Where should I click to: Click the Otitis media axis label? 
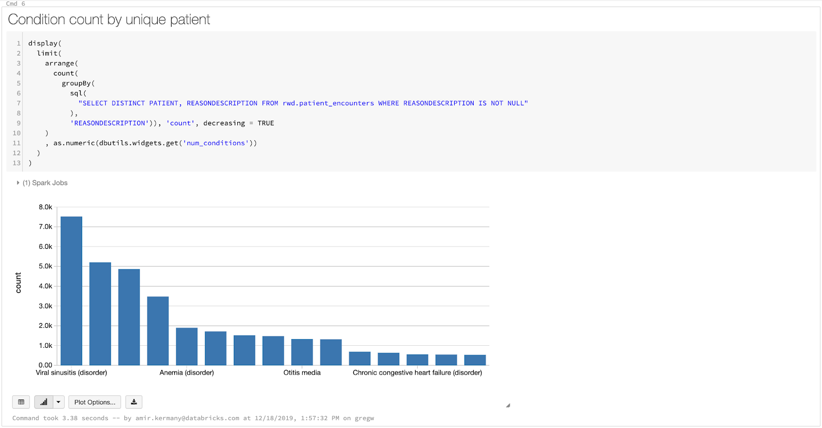[x=302, y=373]
